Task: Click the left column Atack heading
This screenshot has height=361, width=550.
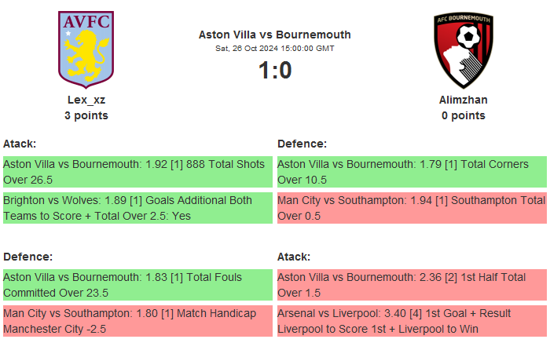Action: pos(20,144)
